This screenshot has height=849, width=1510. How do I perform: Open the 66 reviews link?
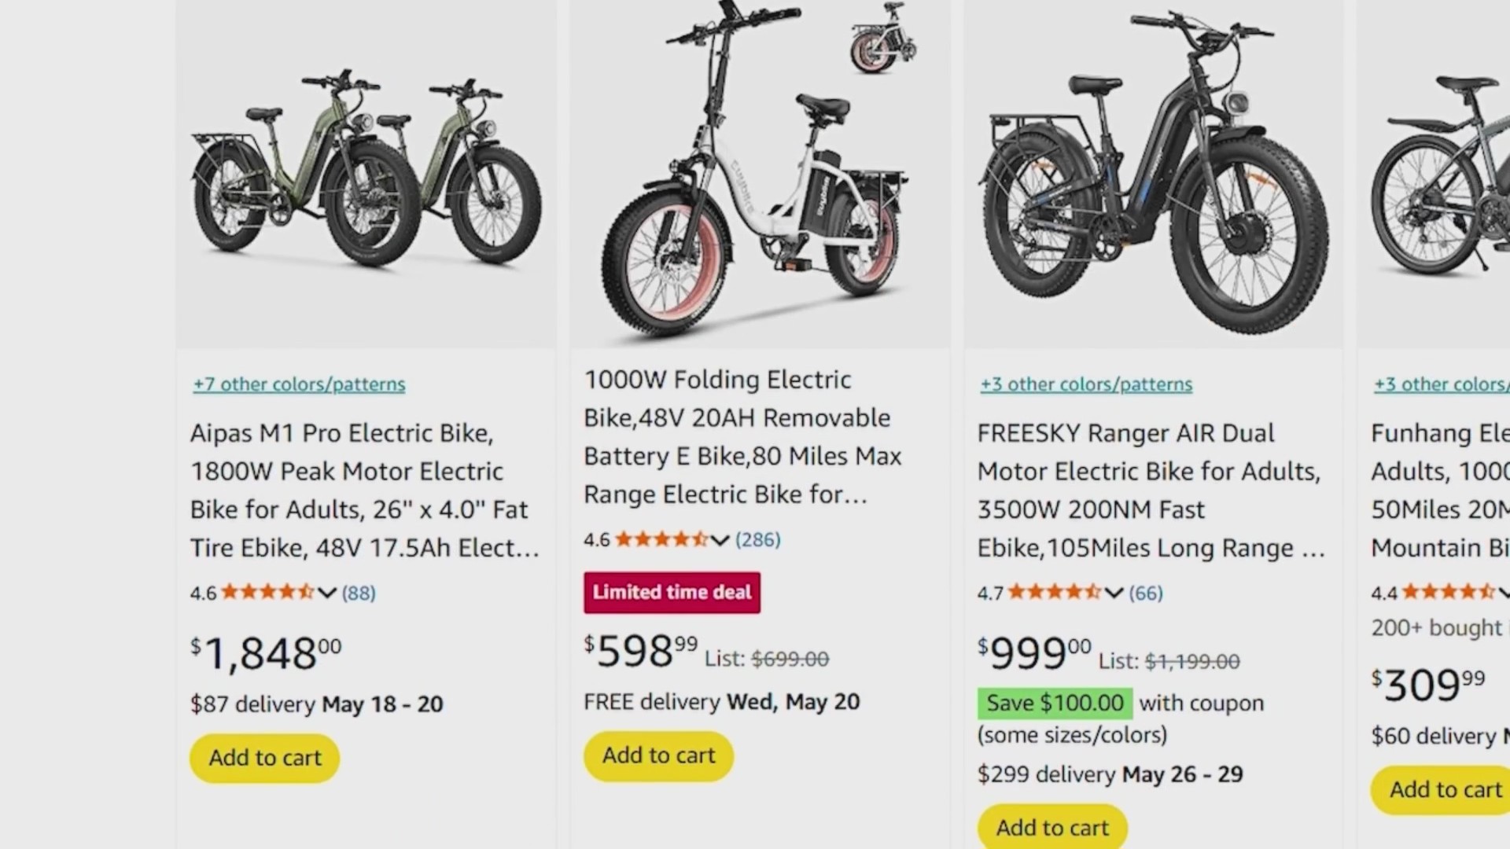pyautogui.click(x=1146, y=593)
